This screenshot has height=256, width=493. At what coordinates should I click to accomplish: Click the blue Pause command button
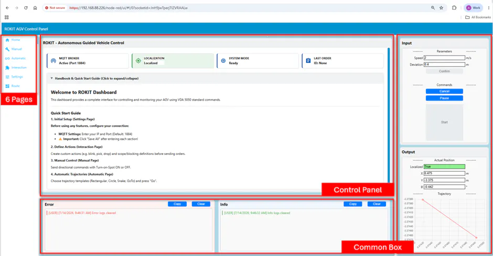coord(444,98)
